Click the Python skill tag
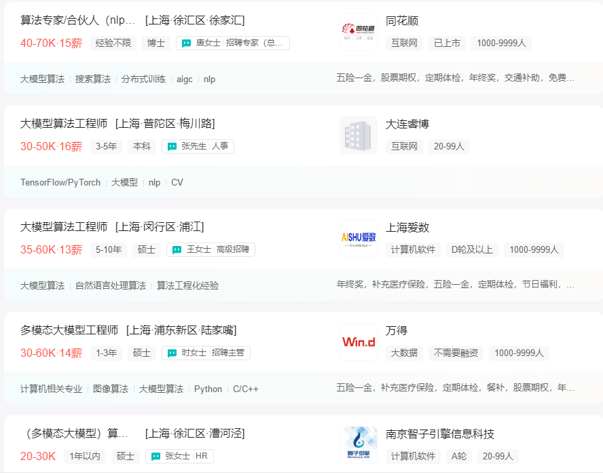Screen dimensions: 603x473 pos(208,389)
